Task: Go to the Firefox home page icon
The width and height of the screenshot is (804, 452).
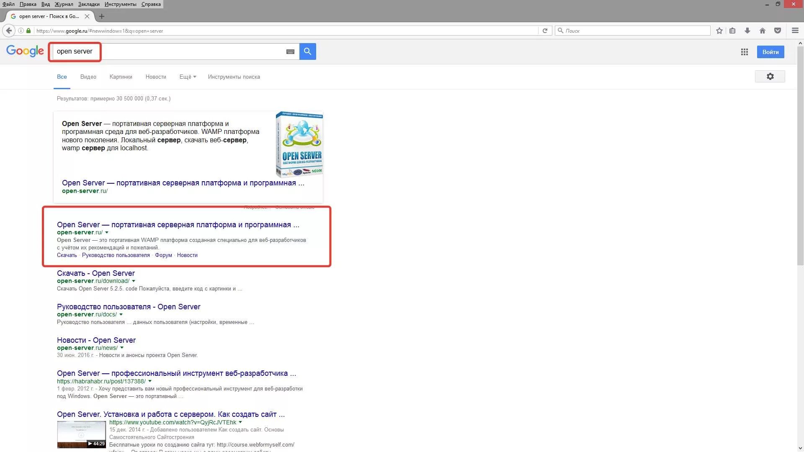Action: pos(763,31)
